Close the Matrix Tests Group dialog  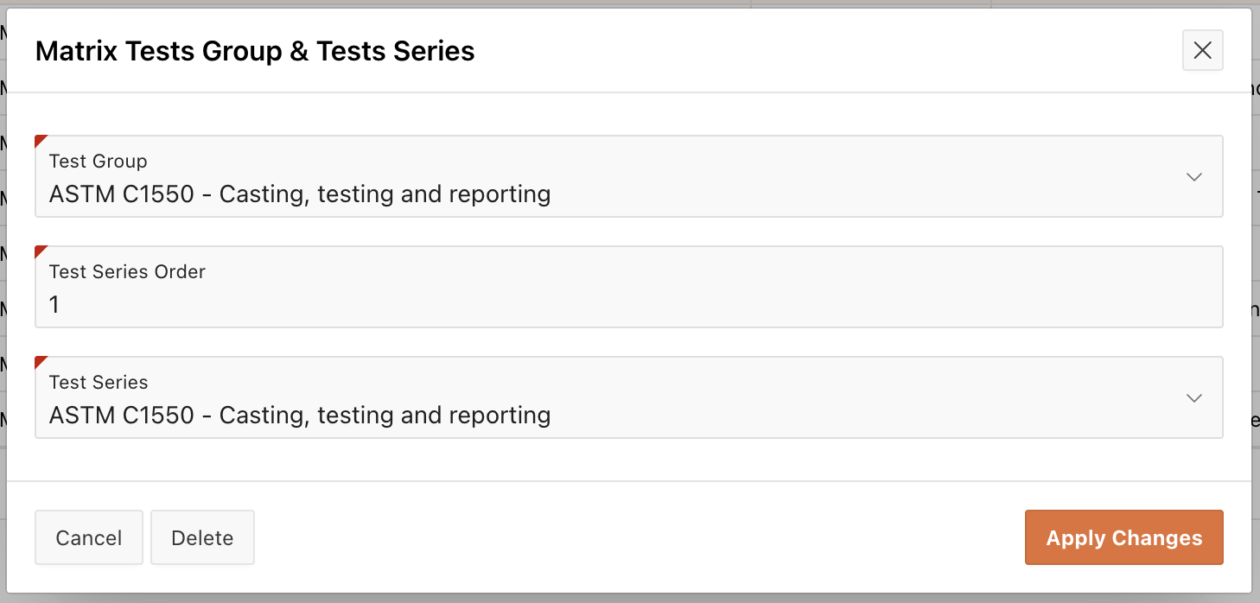coord(1202,51)
